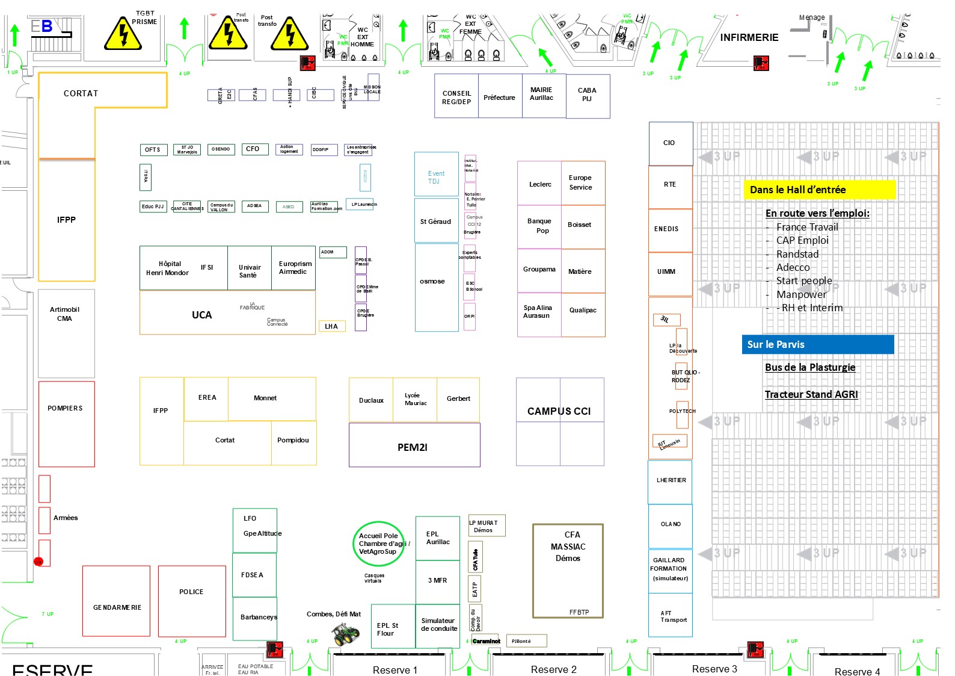Click the electrical hazard sign beside TGBT PRISME
The image size is (955, 676).
coord(123,34)
